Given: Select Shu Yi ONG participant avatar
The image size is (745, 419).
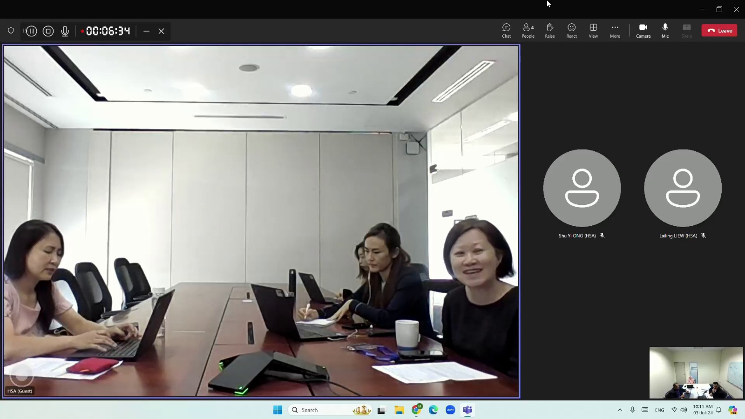Looking at the screenshot, I should (582, 188).
